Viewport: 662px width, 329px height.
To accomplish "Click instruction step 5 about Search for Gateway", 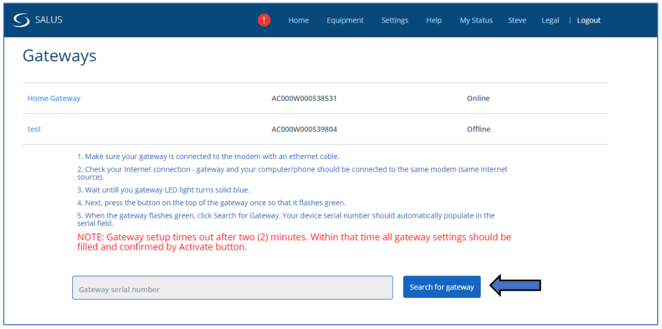I will [286, 219].
